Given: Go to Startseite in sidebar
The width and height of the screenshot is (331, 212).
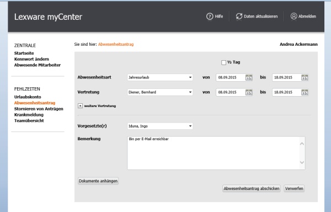Looking at the screenshot, I should point(24,53).
